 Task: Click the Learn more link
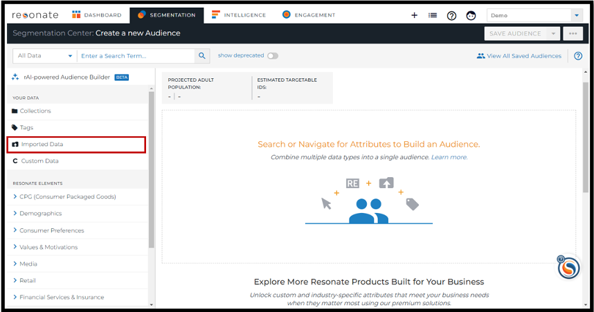tap(449, 157)
